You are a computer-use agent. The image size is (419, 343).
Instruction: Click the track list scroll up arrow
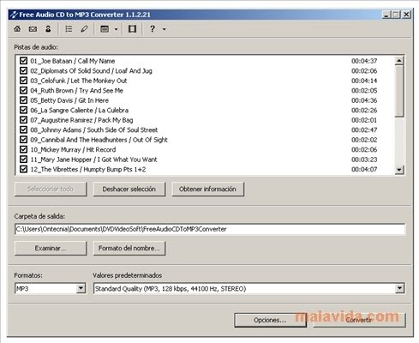coord(399,61)
